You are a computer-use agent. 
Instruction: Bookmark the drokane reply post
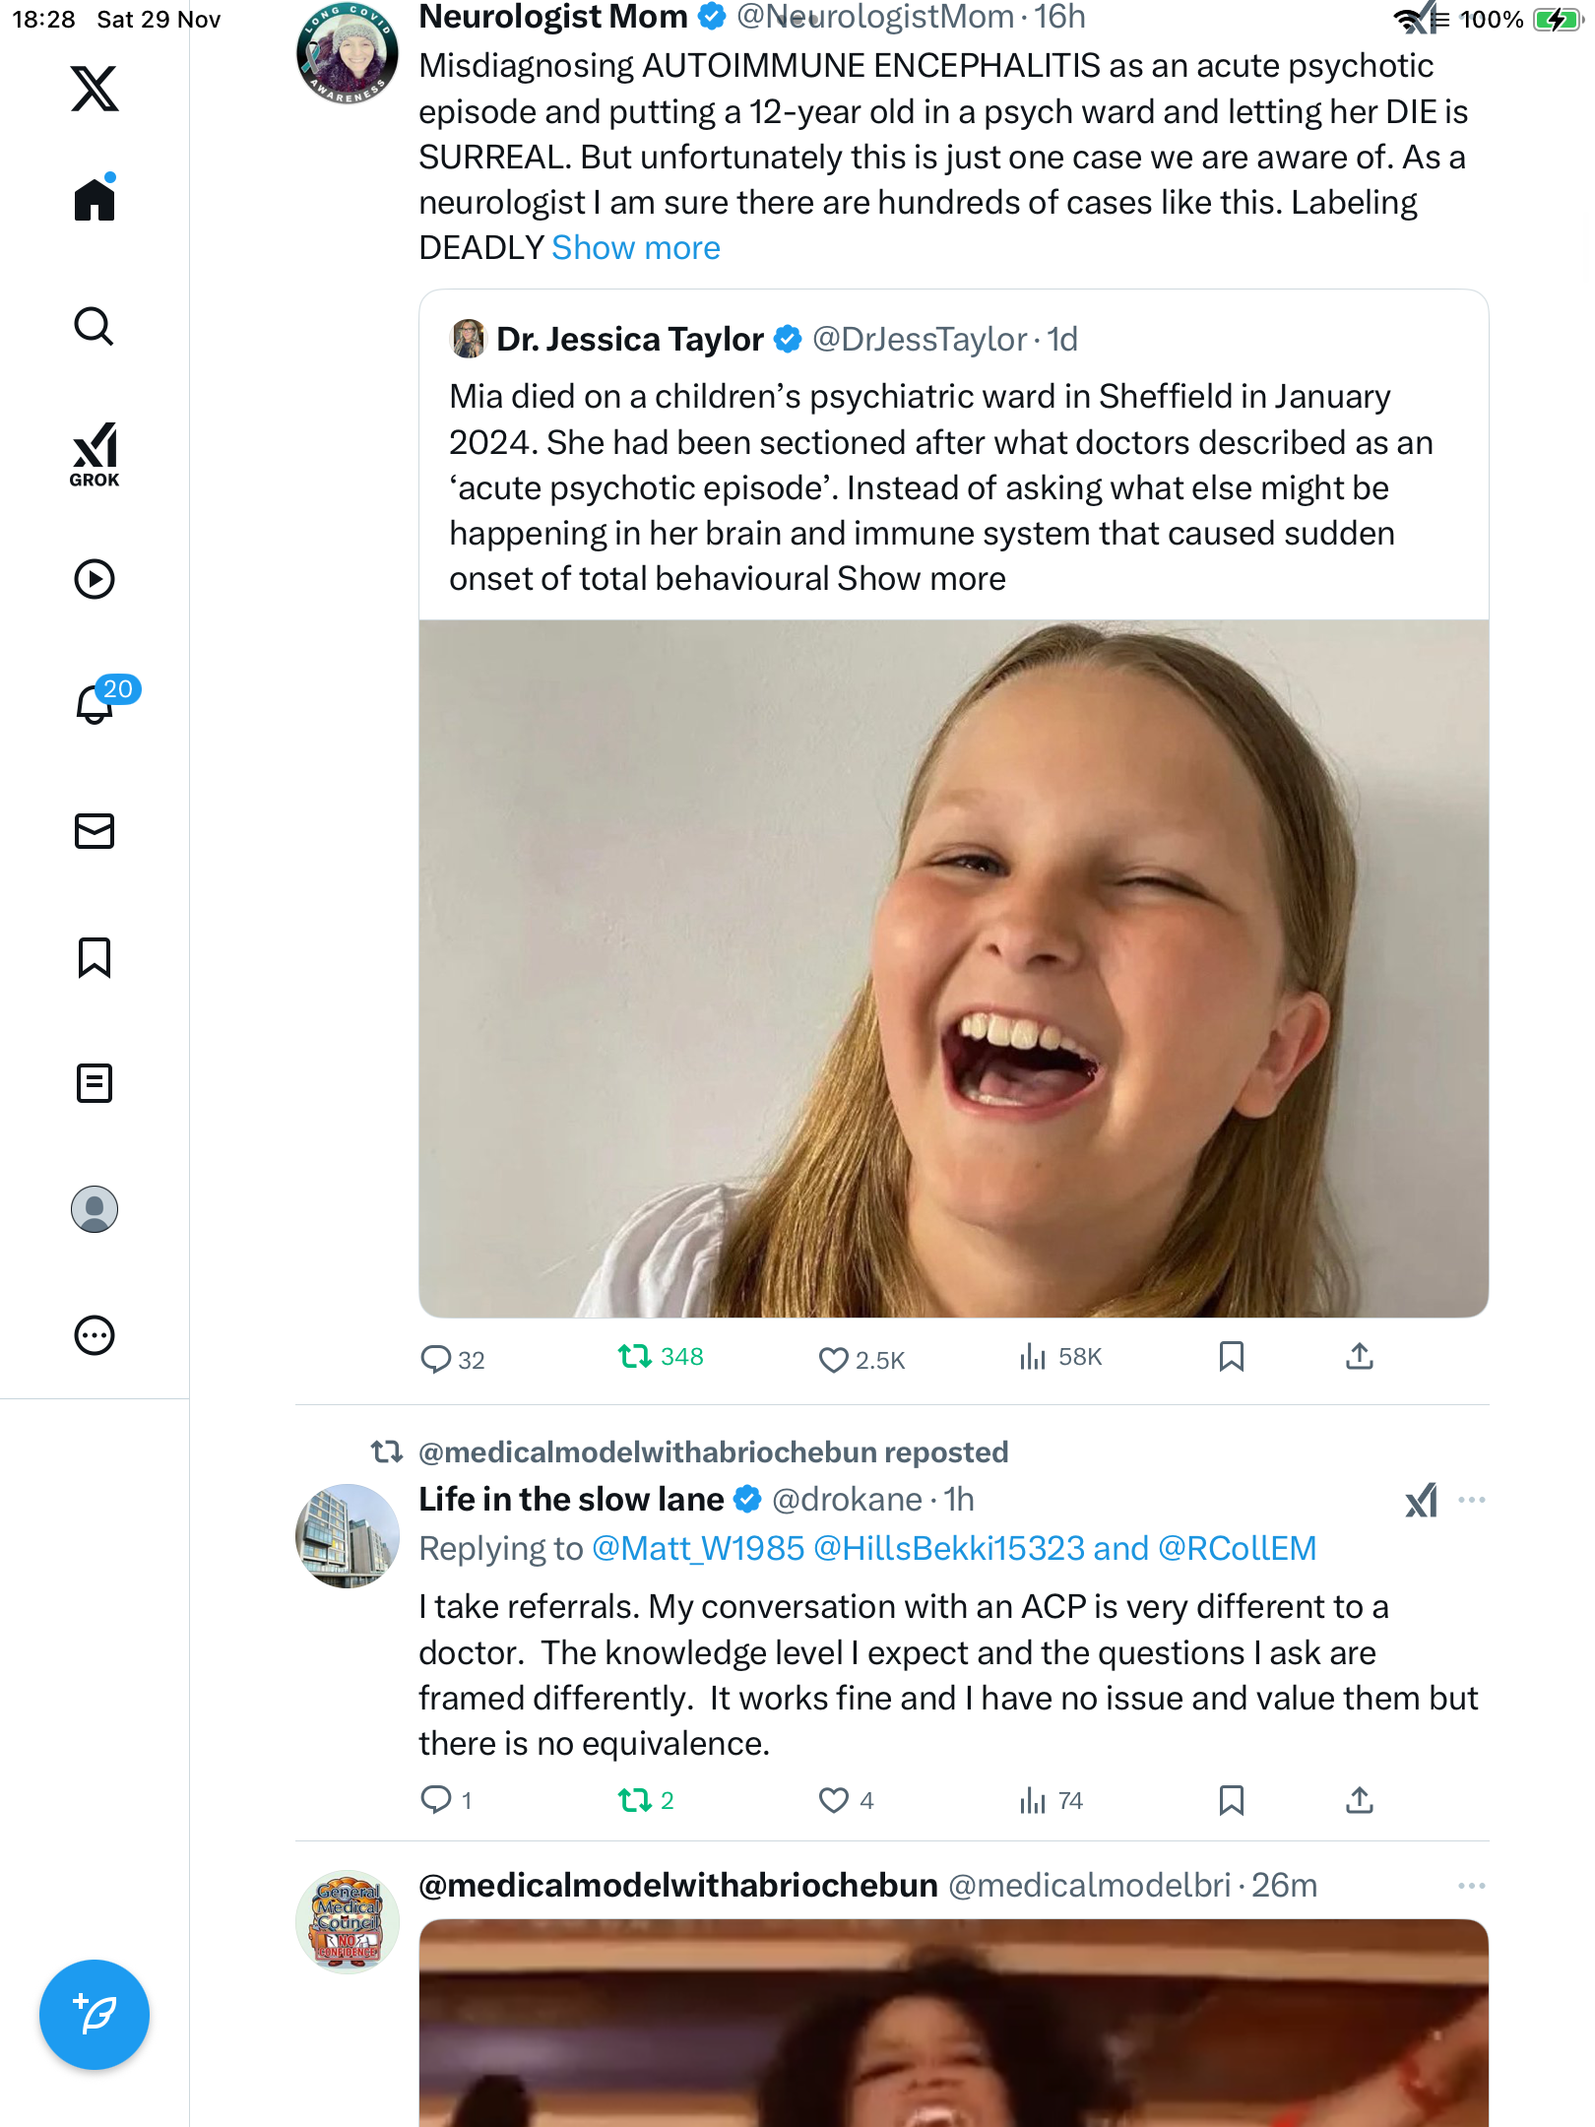pos(1231,1800)
